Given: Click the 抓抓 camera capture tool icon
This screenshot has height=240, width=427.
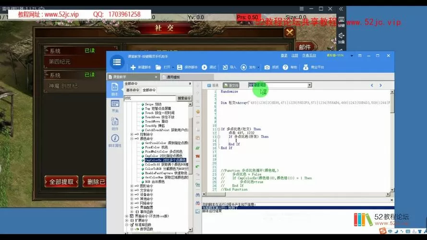Looking at the screenshot, I should pyautogui.click(x=267, y=67).
